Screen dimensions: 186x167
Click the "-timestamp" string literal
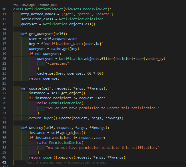pyautogui.click(x=57, y=63)
